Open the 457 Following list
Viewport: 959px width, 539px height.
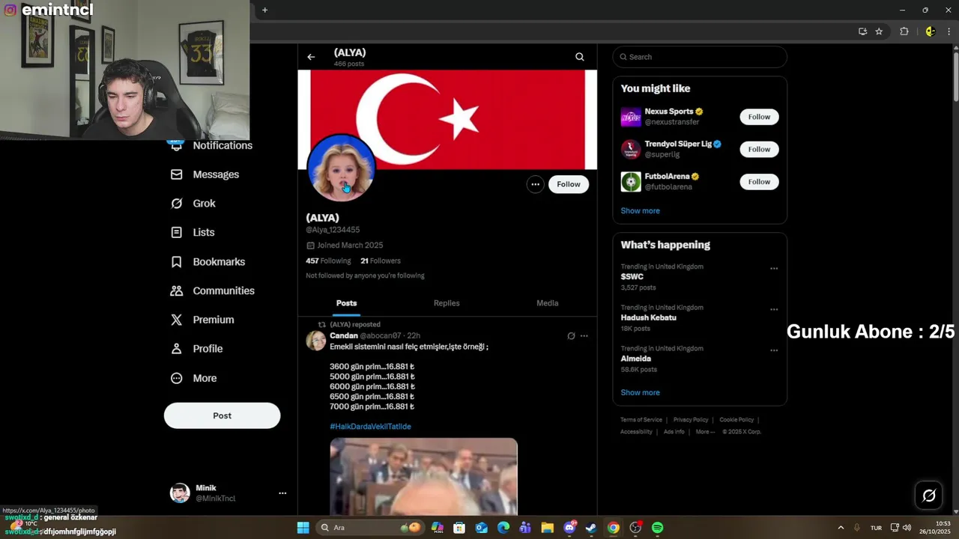click(328, 261)
